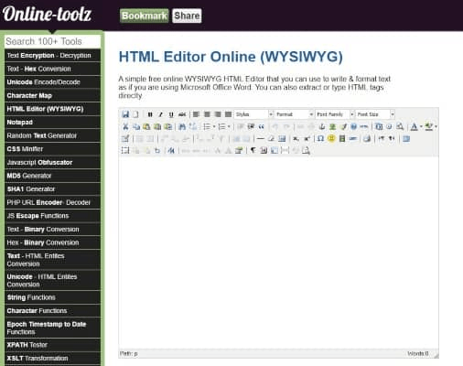This screenshot has width=463, height=366.
Task: Click the Paste clipboard icon
Action: pyautogui.click(x=146, y=126)
